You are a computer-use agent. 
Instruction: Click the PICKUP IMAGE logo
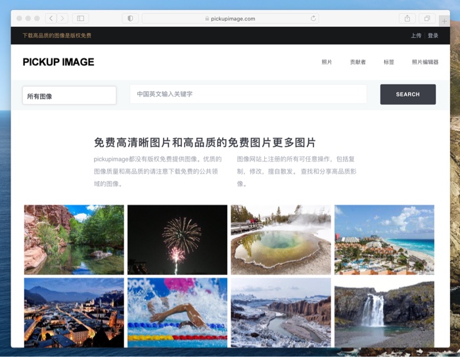(58, 62)
